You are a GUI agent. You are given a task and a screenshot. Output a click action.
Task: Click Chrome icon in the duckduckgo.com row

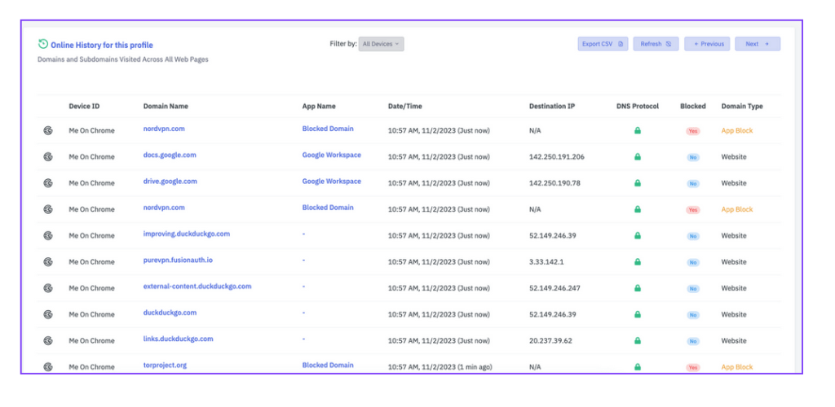(48, 314)
